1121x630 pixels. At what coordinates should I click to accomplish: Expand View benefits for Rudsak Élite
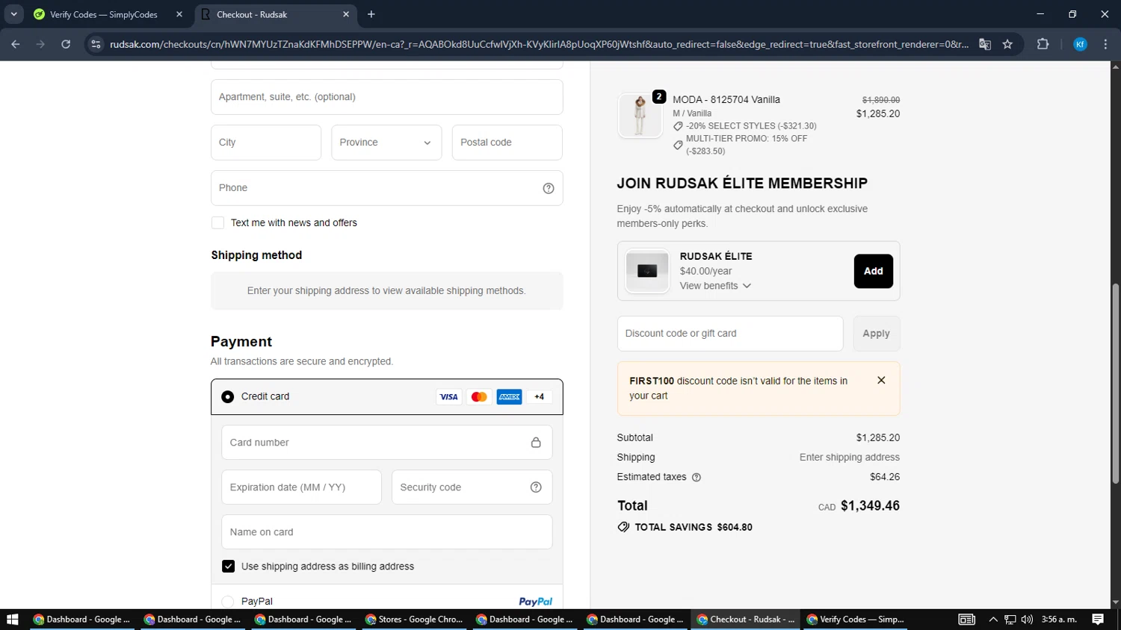715,286
